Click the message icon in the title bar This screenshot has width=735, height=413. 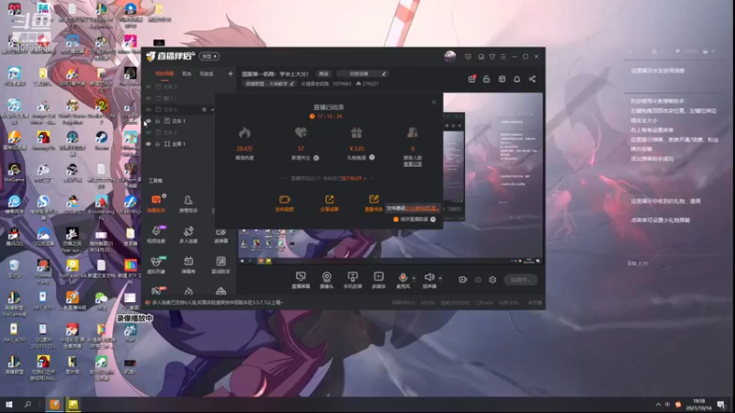click(468, 57)
